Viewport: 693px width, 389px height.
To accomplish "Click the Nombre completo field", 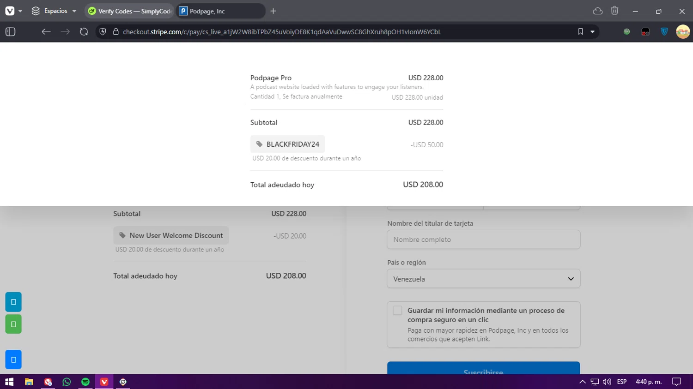I will [483, 239].
